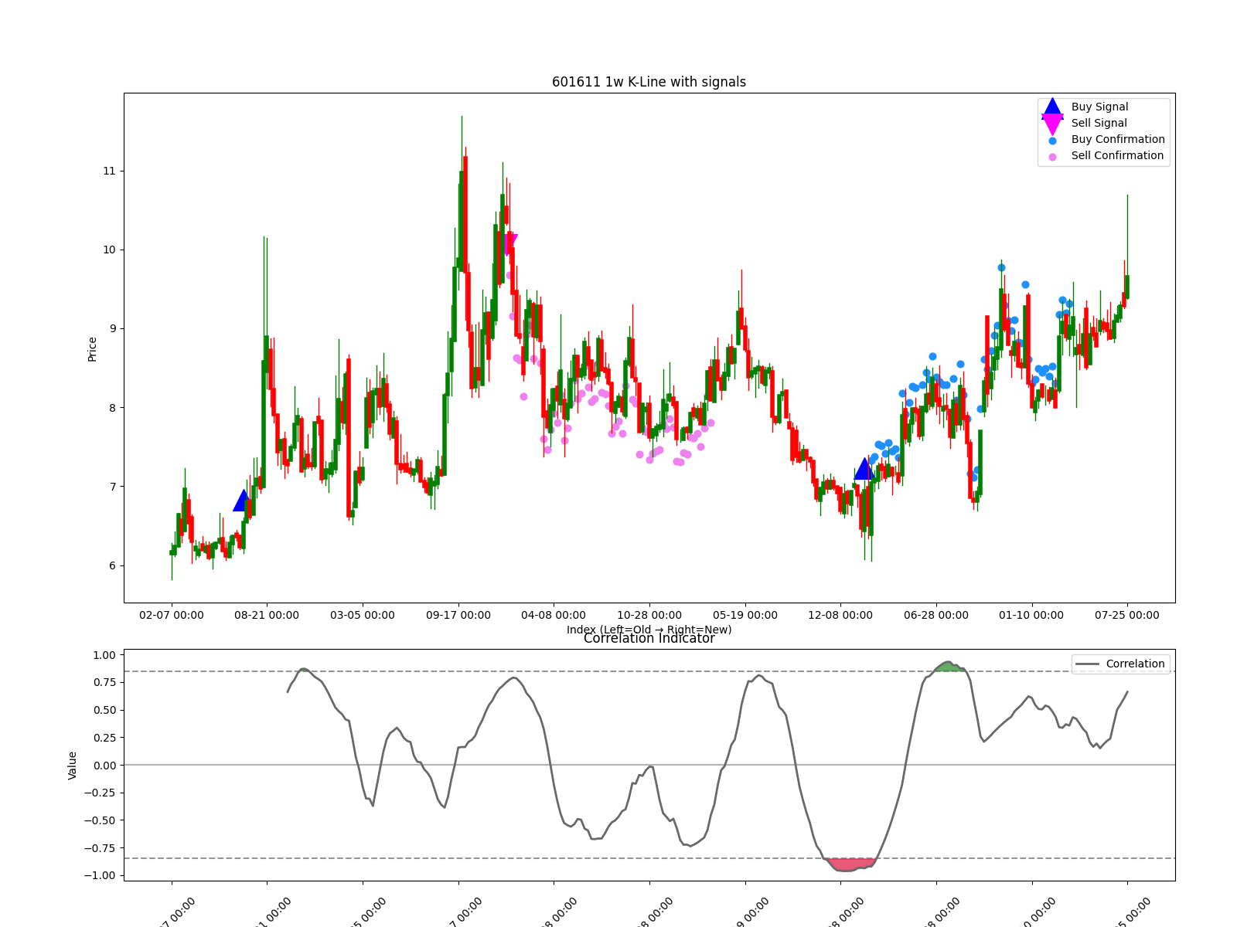Image resolution: width=1237 pixels, height=927 pixels.
Task: Click the 'Index (Left=Old → Right=New)' axis label
Action: click(x=649, y=630)
